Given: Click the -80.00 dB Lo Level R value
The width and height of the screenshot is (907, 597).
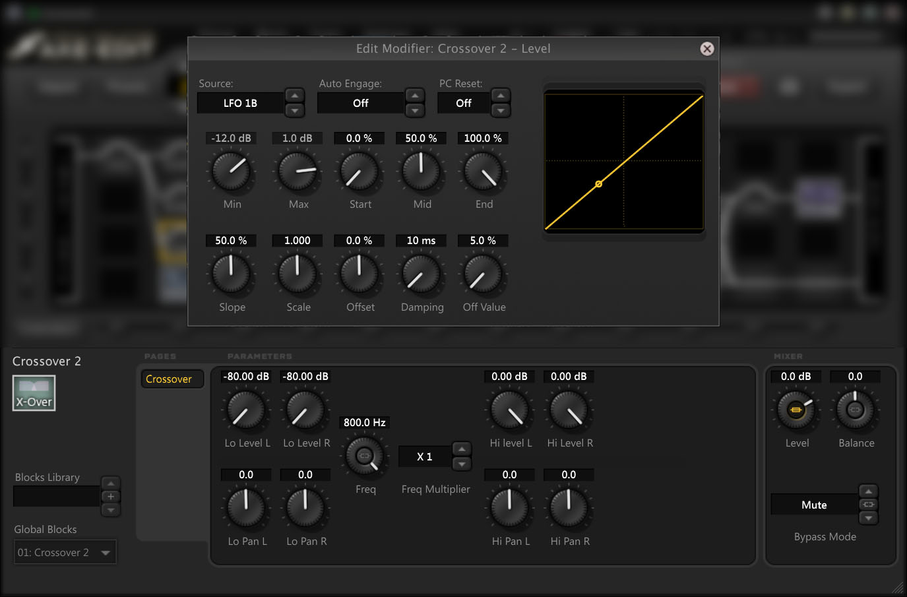Looking at the screenshot, I should tap(305, 377).
